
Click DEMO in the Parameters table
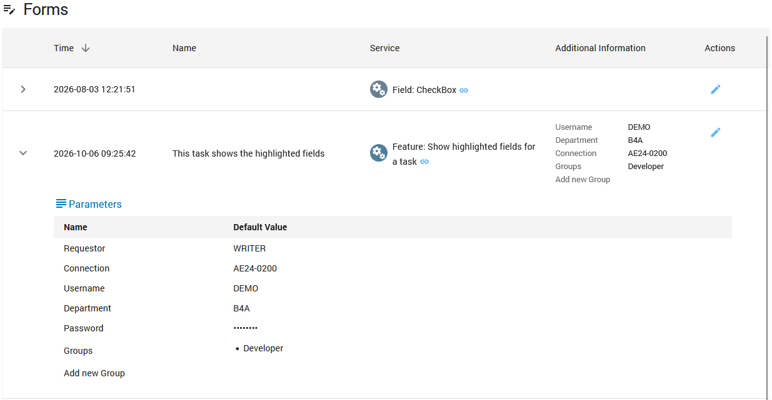pos(246,288)
